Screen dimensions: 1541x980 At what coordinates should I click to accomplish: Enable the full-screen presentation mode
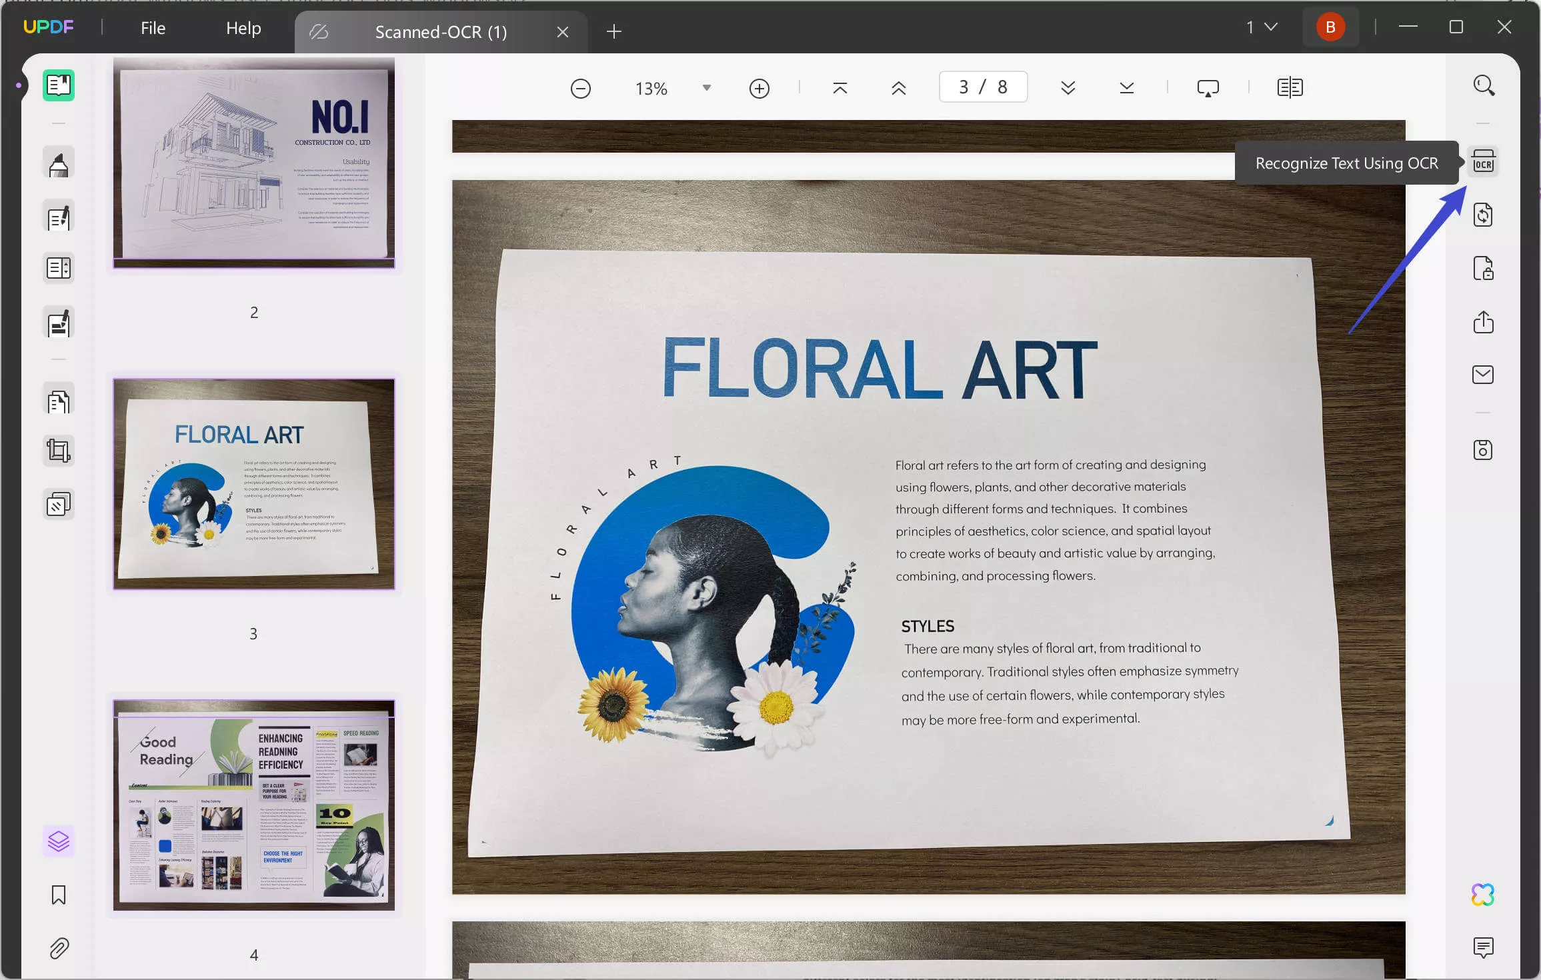(1208, 87)
